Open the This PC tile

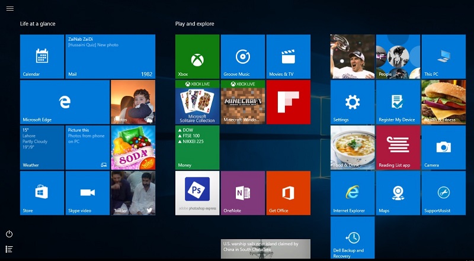click(x=443, y=56)
